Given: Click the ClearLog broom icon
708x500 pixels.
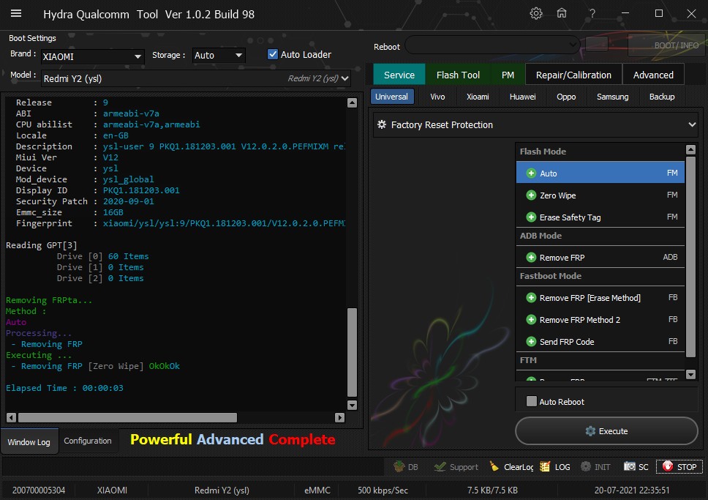Looking at the screenshot, I should [494, 466].
